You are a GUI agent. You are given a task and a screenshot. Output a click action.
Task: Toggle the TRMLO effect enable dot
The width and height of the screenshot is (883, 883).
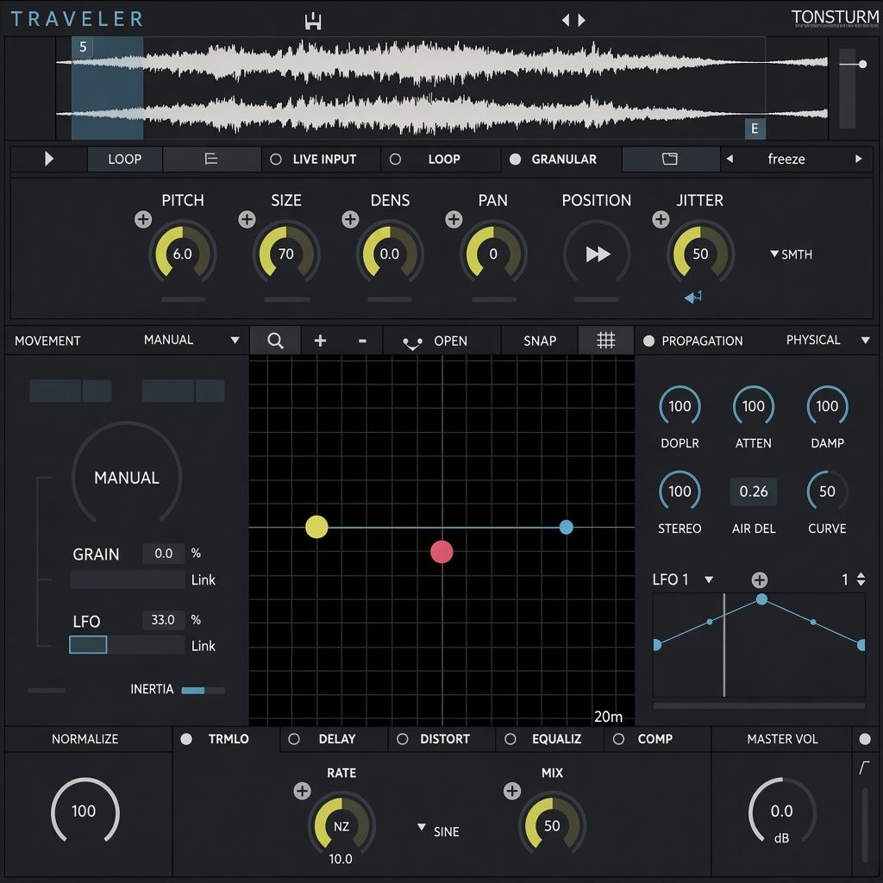point(186,739)
